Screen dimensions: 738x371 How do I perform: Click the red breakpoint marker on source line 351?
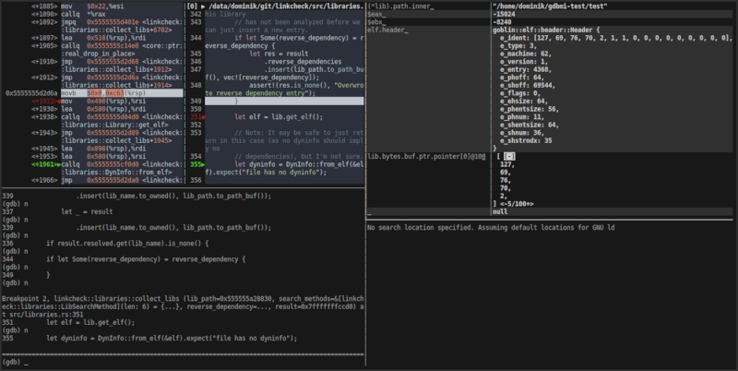click(203, 117)
